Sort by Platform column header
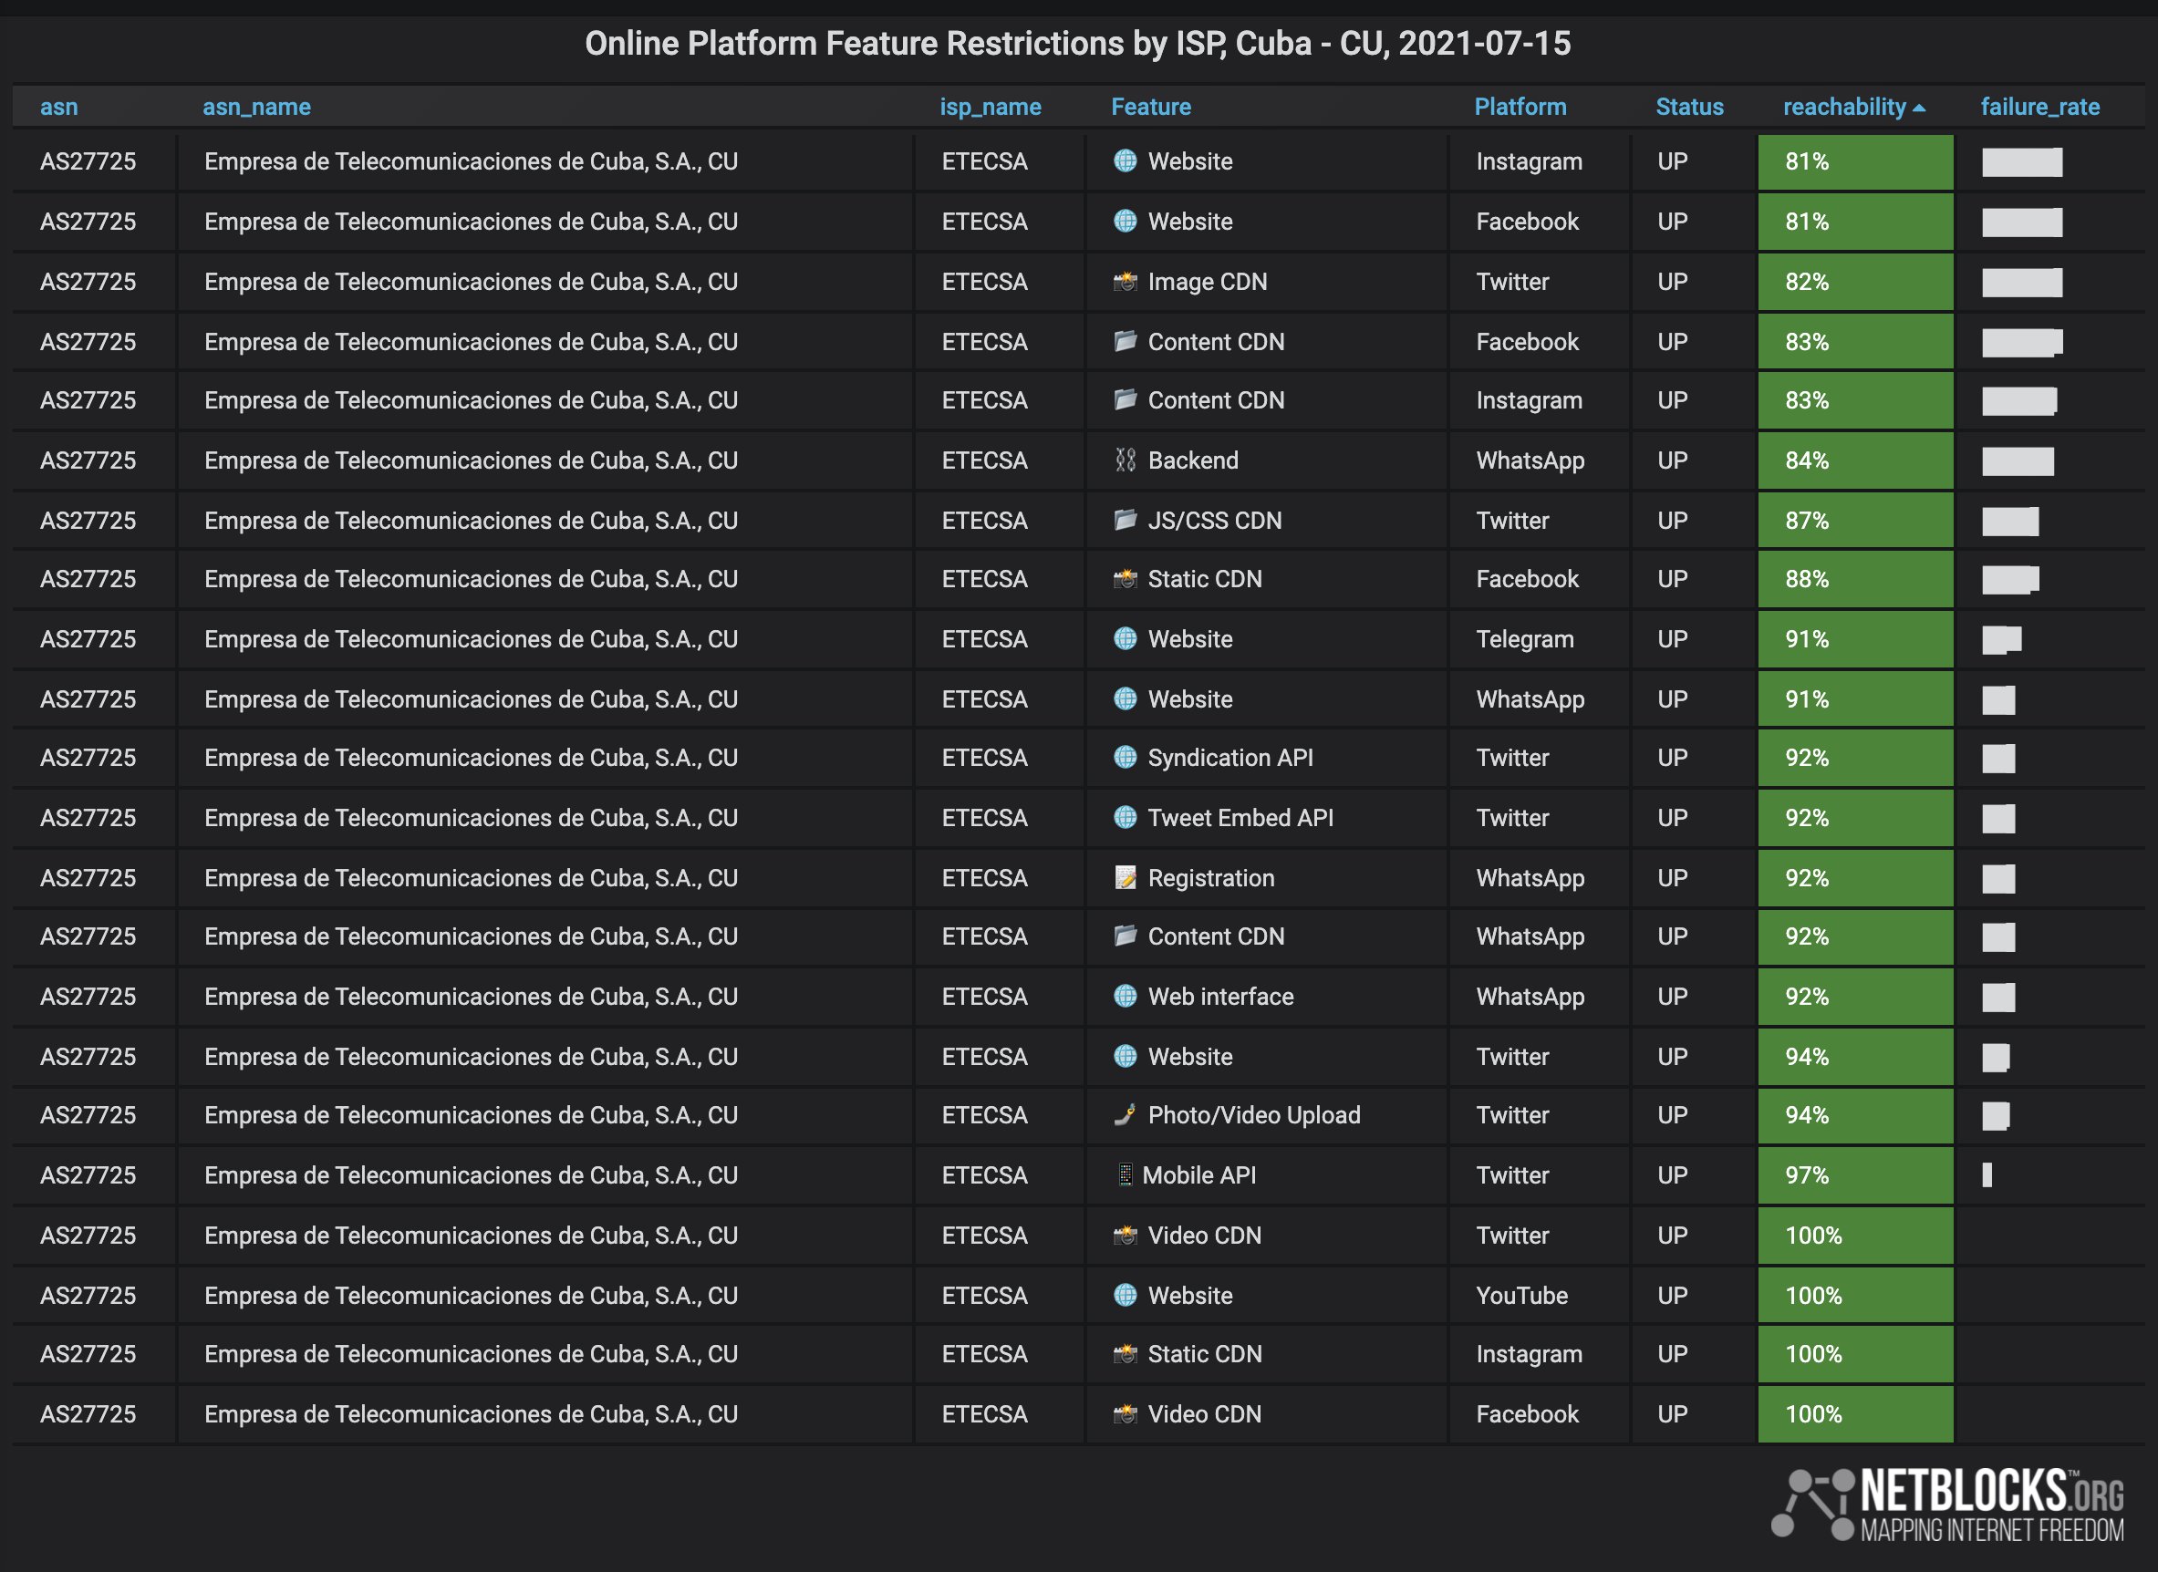Screen dimensions: 2158x1572 click(1520, 107)
